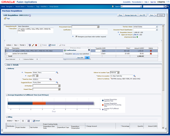Open the Urgent dropdown

[37, 76]
